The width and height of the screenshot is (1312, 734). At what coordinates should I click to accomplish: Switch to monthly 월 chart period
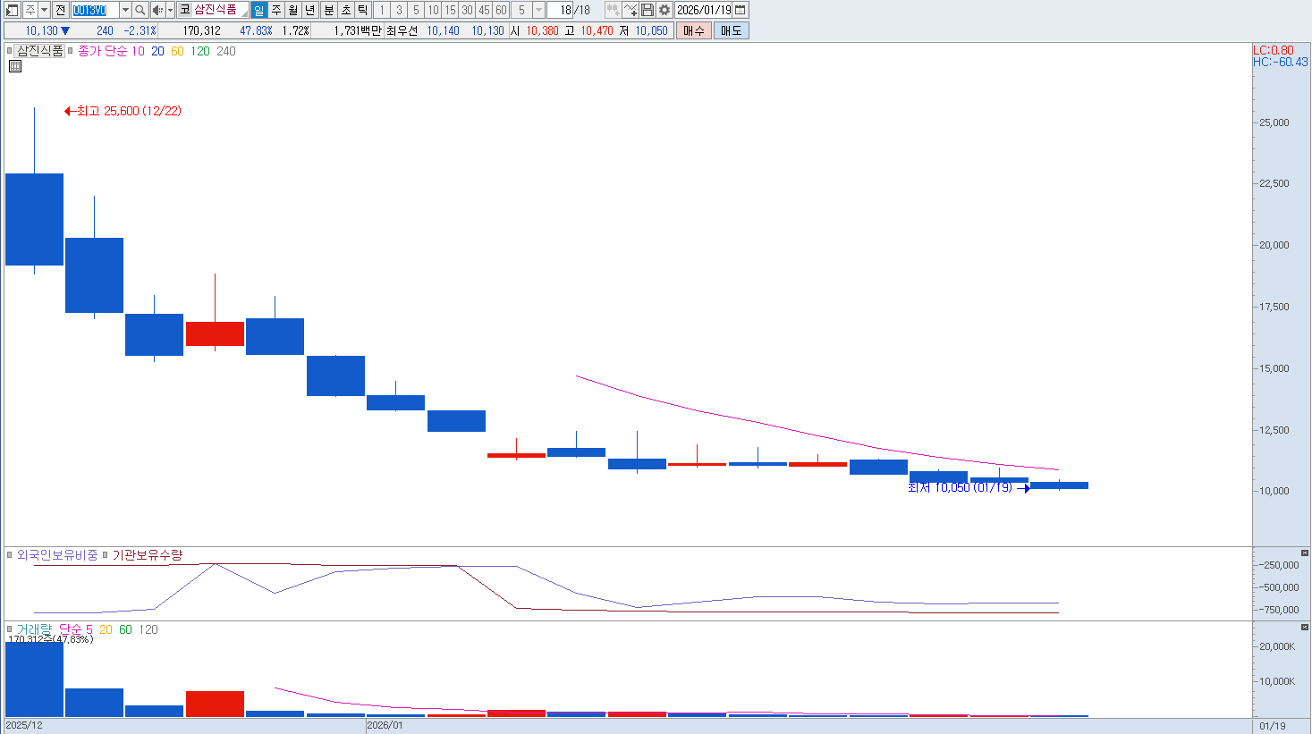293,10
